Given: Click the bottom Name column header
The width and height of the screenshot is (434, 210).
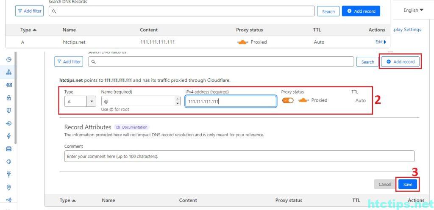Looking at the screenshot, I should [108, 200].
